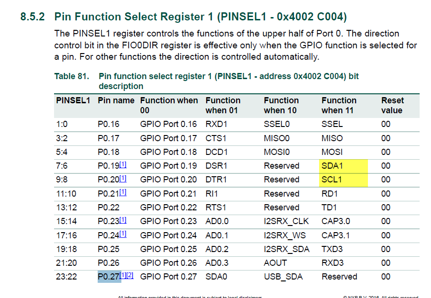Viewport: 431px width, 298px height.
Task: Click the Table 81 caption label
Action: pyautogui.click(x=71, y=76)
